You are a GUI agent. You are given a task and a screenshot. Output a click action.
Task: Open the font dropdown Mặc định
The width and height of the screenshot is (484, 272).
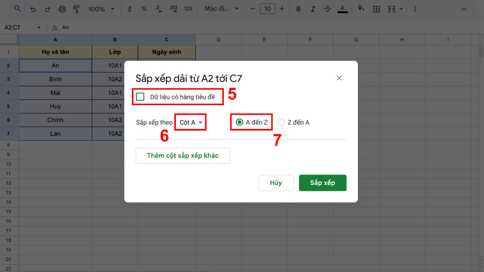tap(221, 9)
